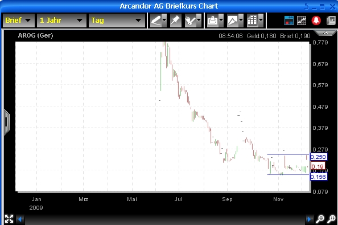Open the red alarm bell icon
Screen dimensions: 338x225
tap(316, 21)
